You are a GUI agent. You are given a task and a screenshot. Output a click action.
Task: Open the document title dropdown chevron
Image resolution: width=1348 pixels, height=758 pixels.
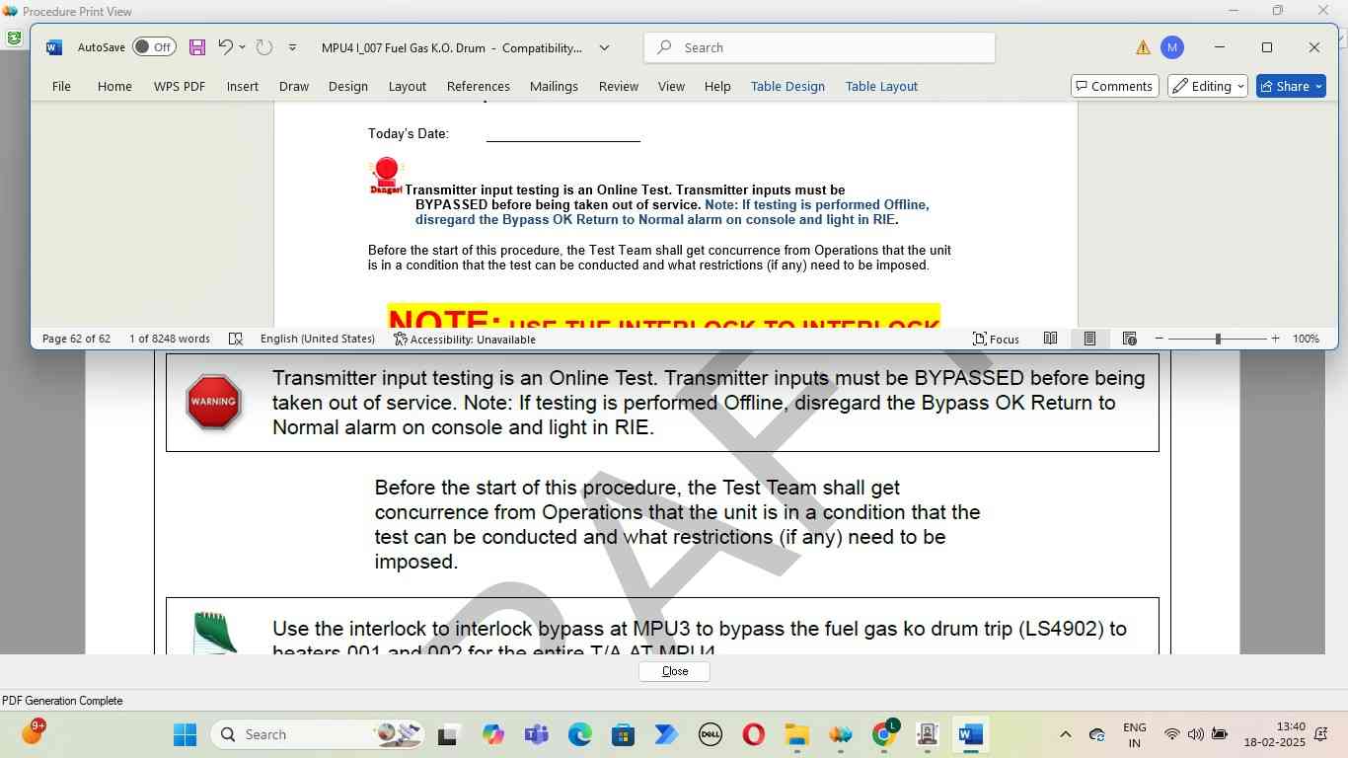tap(604, 47)
